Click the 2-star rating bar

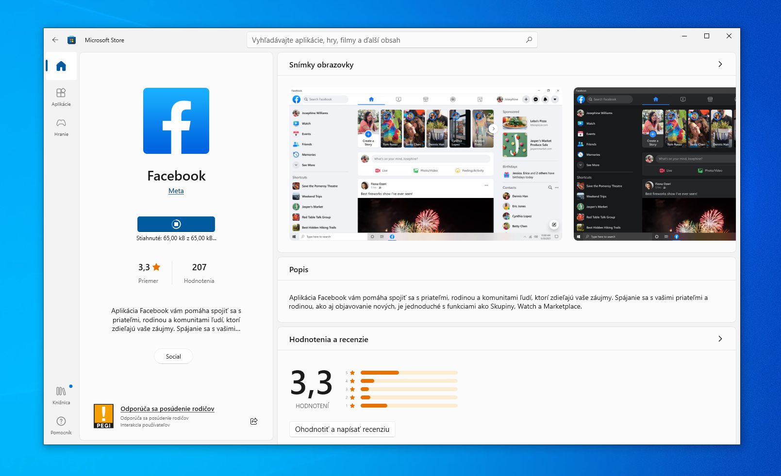(x=409, y=397)
